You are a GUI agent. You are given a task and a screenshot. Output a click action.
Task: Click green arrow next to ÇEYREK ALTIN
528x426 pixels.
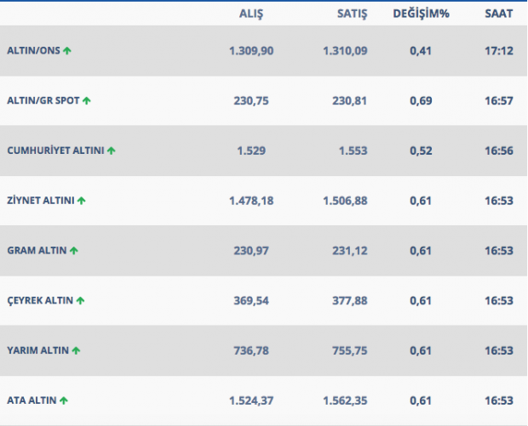coord(81,300)
